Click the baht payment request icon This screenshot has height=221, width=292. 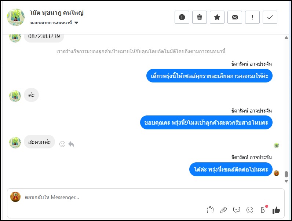[263, 210]
